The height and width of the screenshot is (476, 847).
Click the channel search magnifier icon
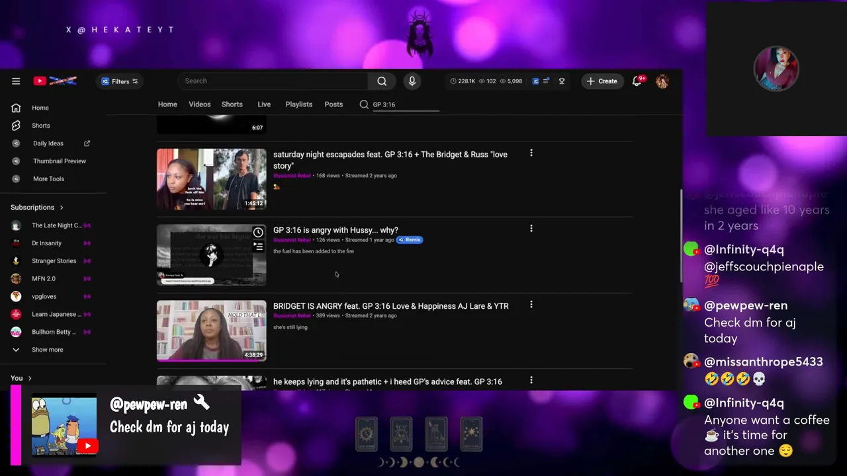(364, 104)
